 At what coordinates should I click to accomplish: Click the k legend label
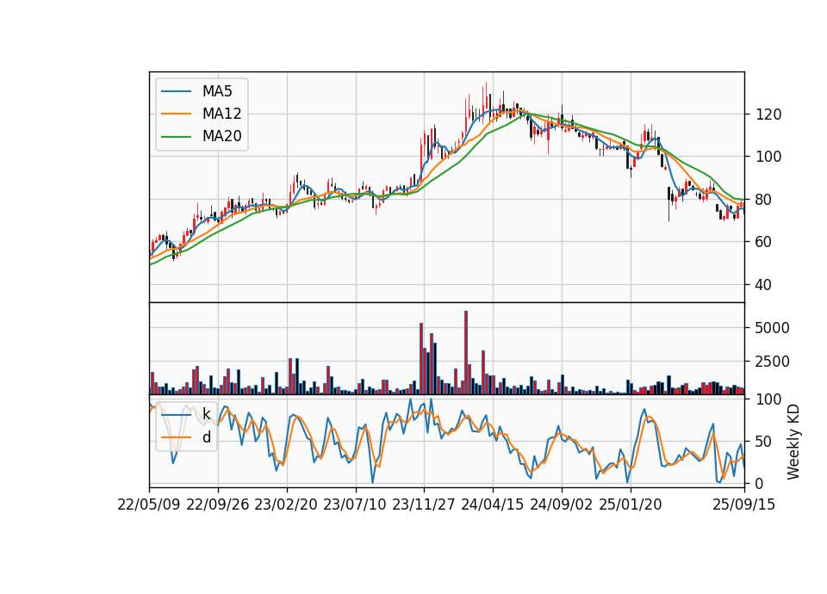pos(206,414)
